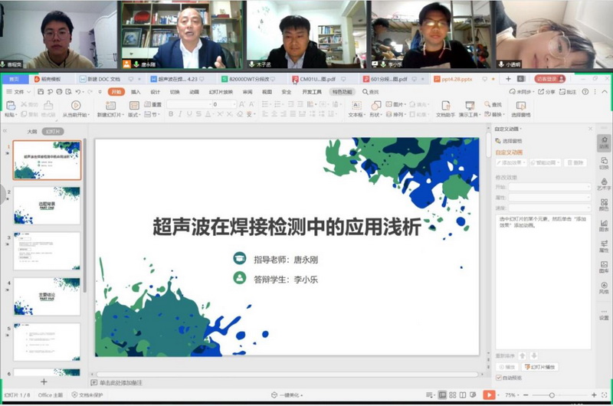Screen dimensions: 613x406
Task: Click the 切换 transition icon in right sidebar
Action: (604, 162)
